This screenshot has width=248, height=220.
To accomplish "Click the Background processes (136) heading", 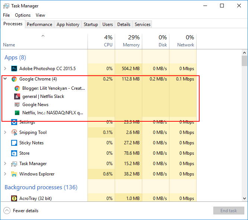I will [x=41, y=187].
